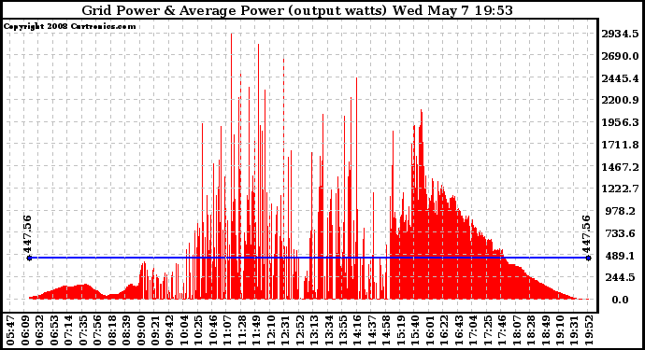Click the 13:55 time label

pos(343,330)
